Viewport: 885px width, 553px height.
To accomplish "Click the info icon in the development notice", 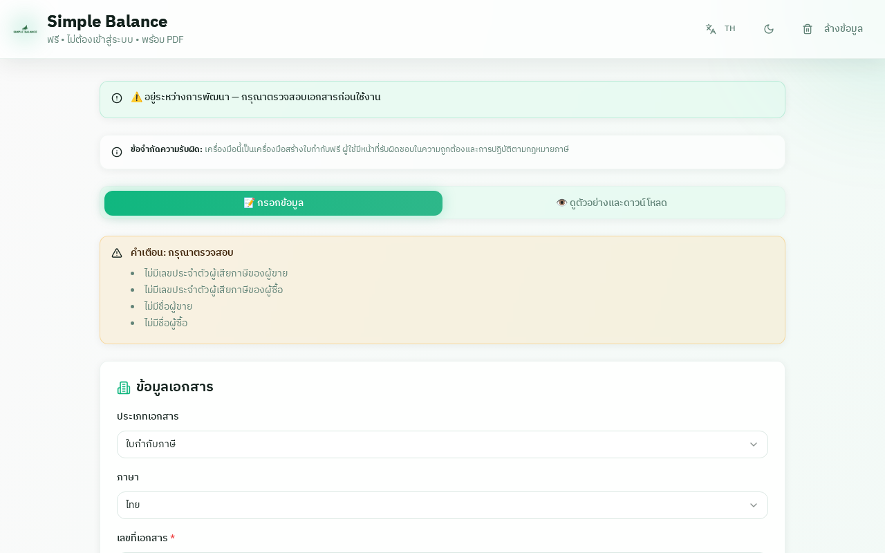I will (x=117, y=98).
